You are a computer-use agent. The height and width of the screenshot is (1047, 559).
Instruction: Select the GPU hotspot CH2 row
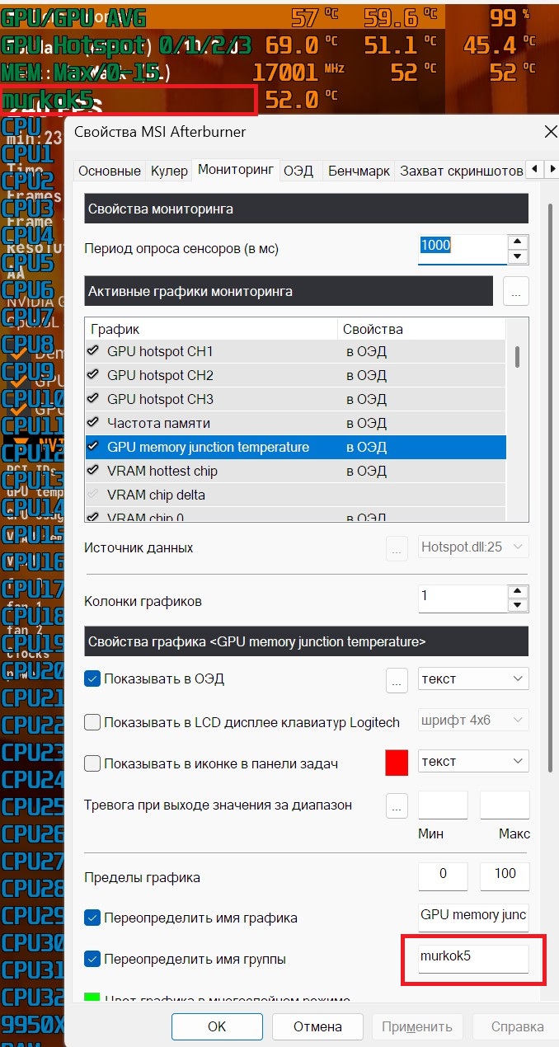coord(295,375)
